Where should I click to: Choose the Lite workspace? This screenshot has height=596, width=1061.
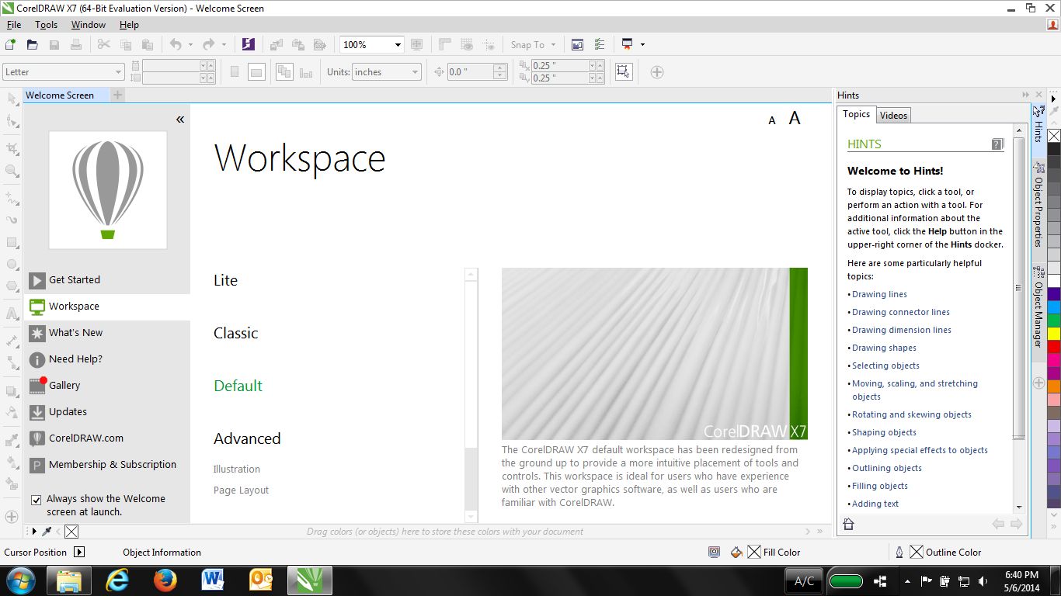tap(226, 280)
